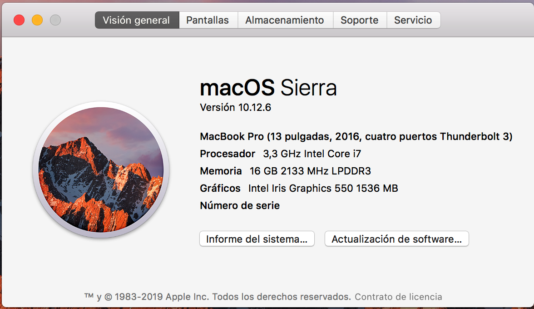
Task: Click the Número de serie label
Action: pyautogui.click(x=240, y=205)
